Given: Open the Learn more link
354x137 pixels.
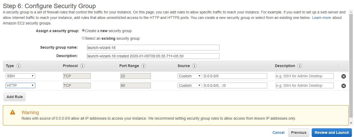Looking at the screenshot, I should point(321,18).
